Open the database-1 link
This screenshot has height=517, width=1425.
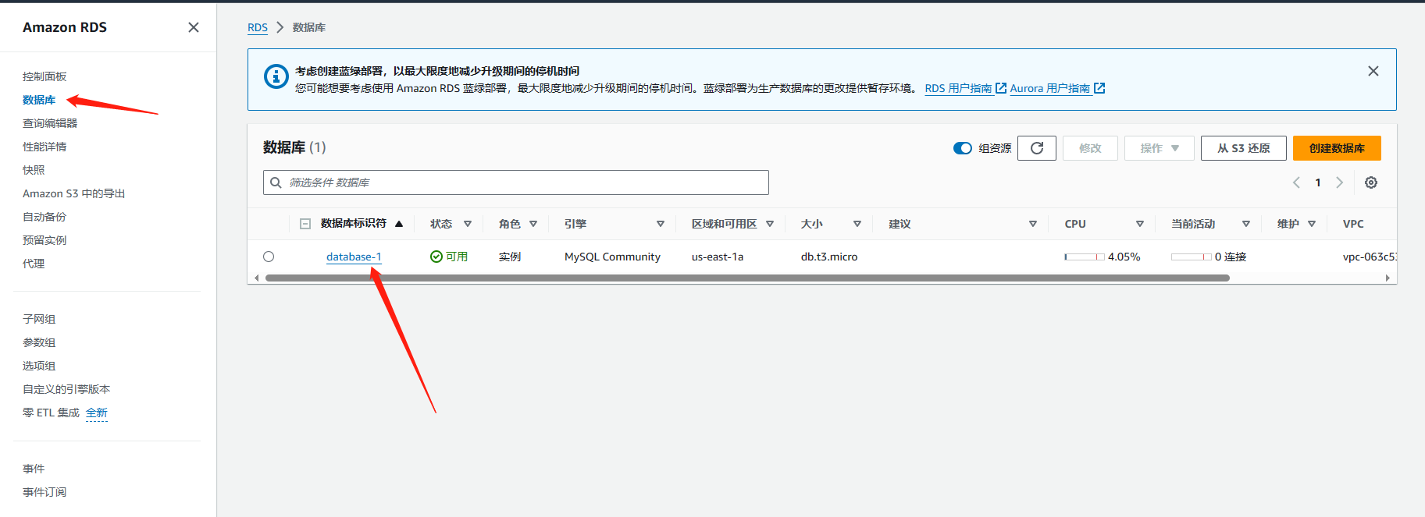(354, 257)
